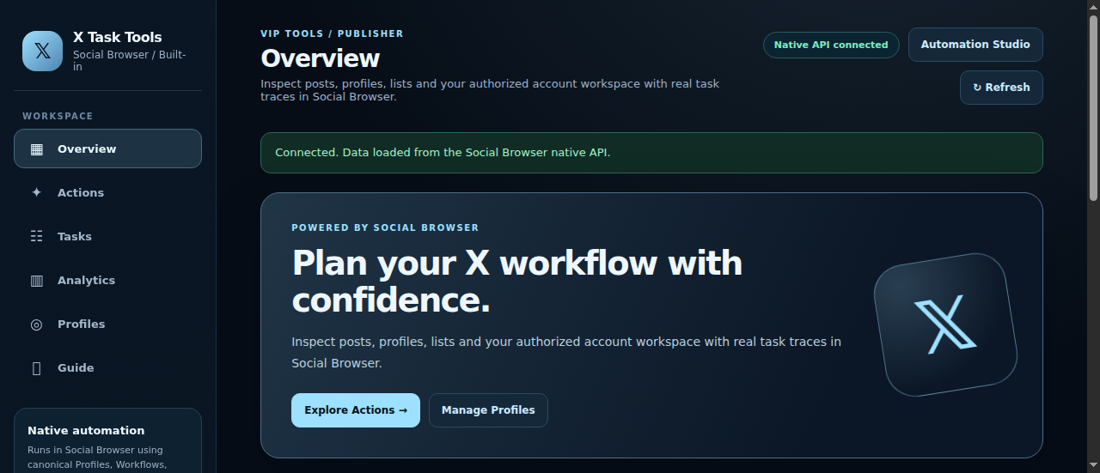Click the Overview page title
1100x473 pixels.
click(321, 58)
